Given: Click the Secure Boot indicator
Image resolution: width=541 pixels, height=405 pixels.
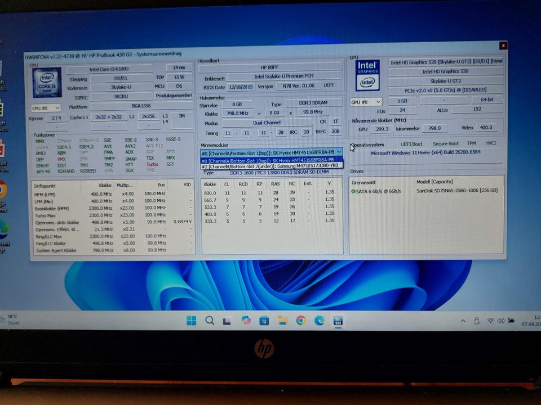Looking at the screenshot, I should (x=446, y=143).
